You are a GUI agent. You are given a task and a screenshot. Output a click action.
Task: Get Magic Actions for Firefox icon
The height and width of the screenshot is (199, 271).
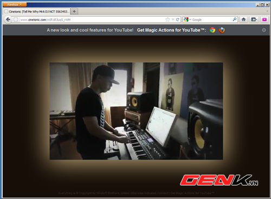(222, 30)
